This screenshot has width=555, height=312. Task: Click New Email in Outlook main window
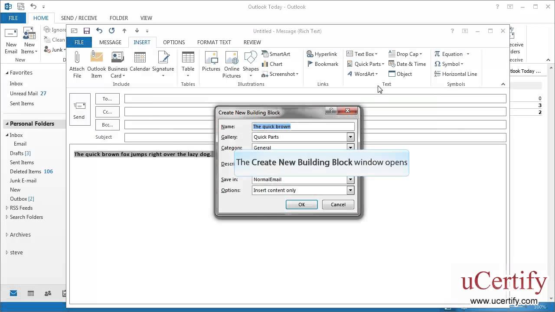11,42
